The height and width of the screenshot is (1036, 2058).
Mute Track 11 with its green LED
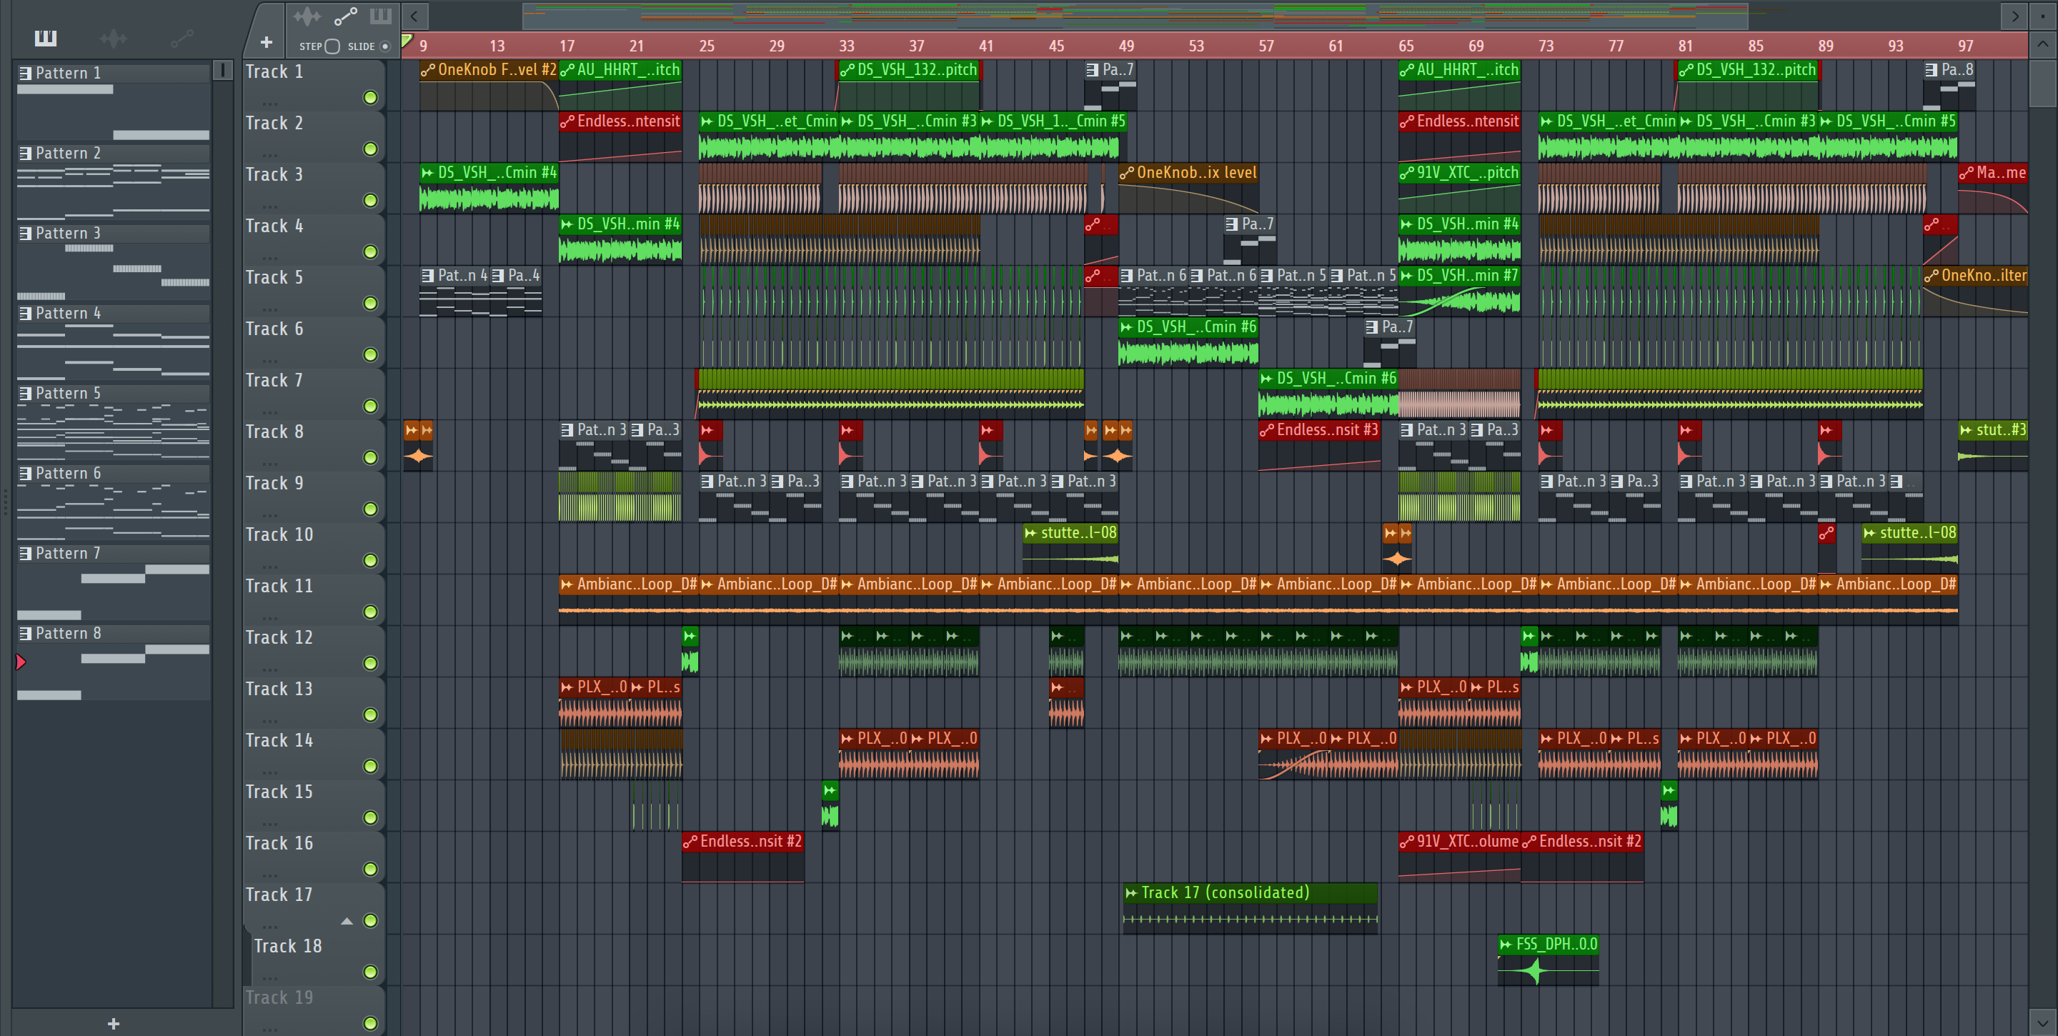click(x=370, y=612)
